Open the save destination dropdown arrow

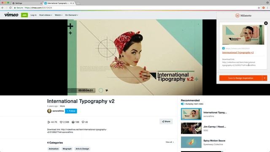pos(265,78)
